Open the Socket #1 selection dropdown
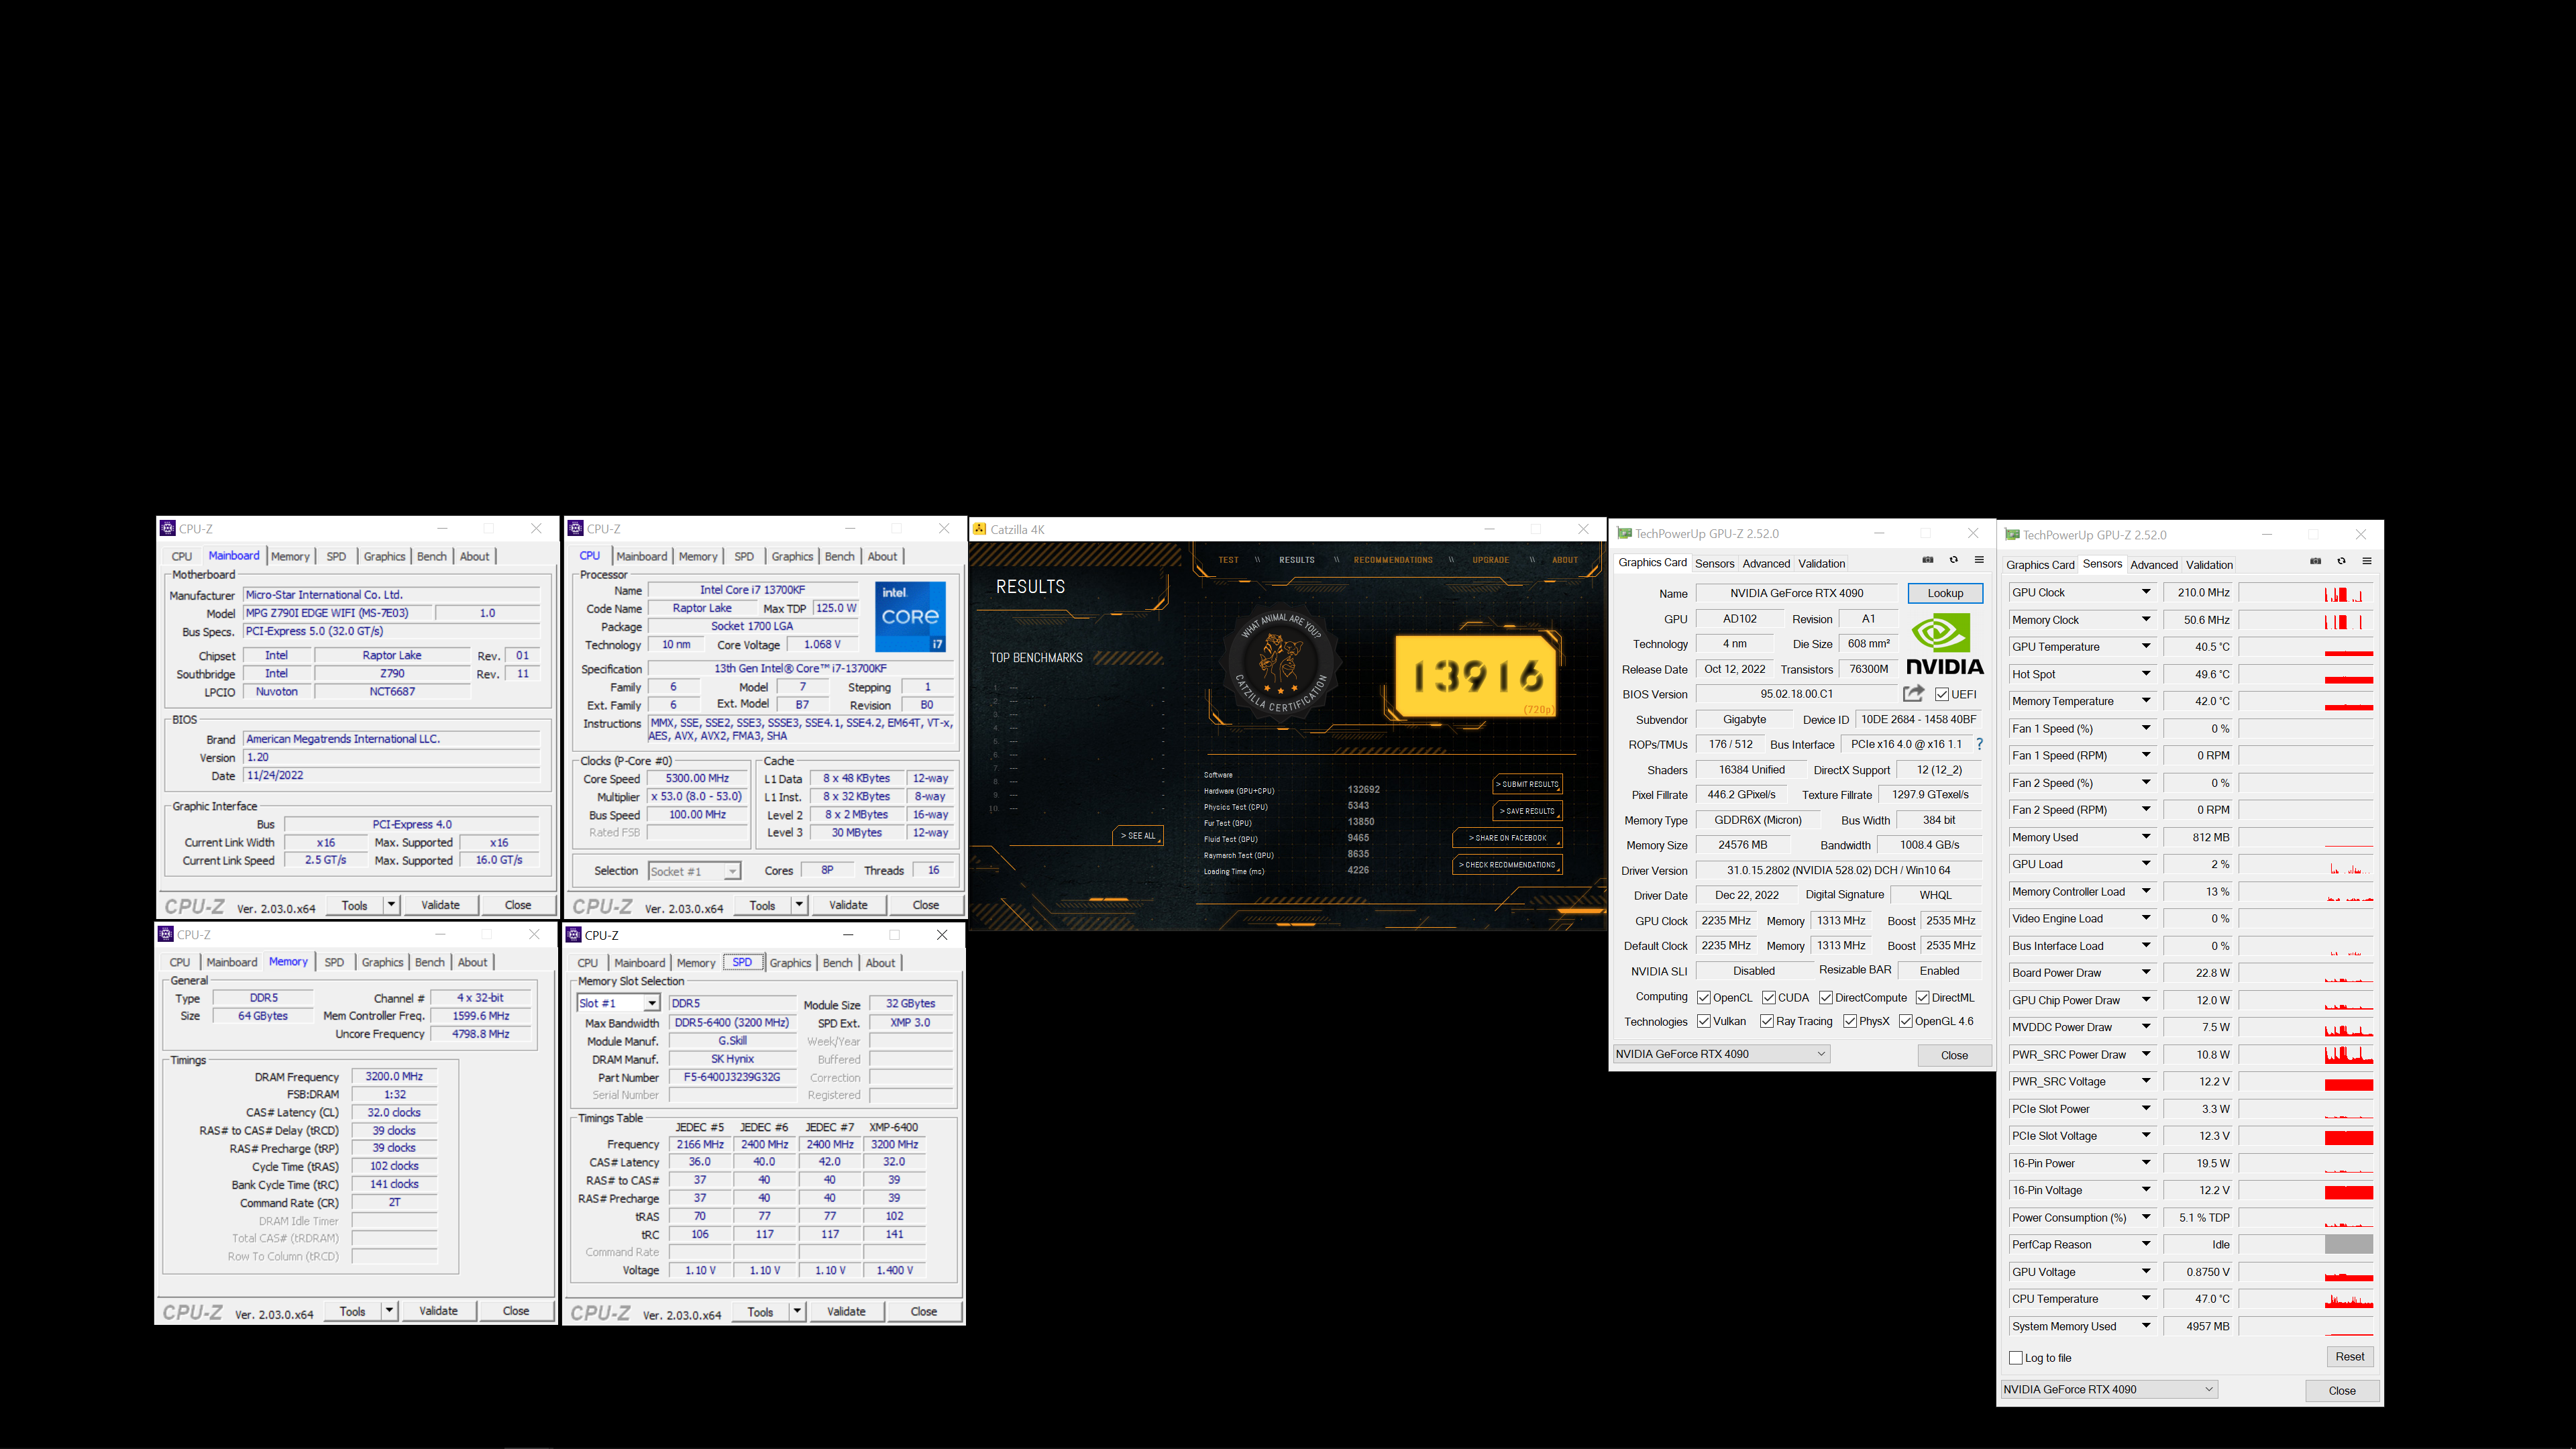This screenshot has width=2576, height=1449. point(732,871)
